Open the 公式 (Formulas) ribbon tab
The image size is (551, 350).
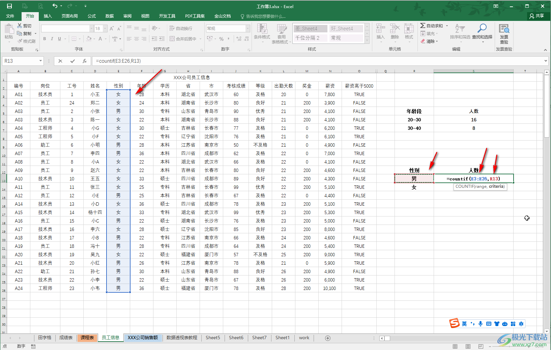92,16
